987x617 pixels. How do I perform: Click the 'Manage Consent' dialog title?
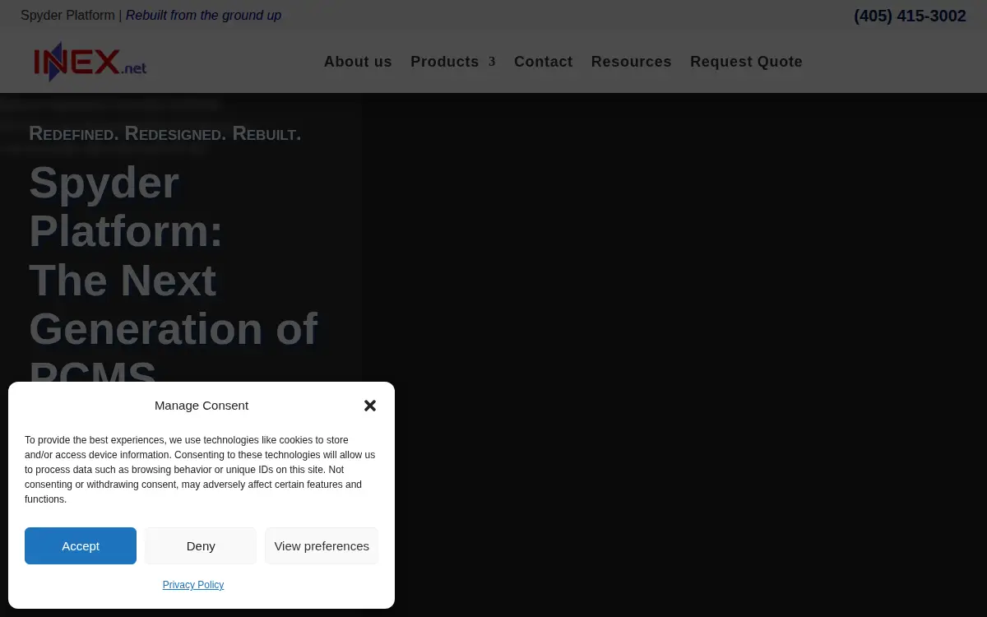202,406
